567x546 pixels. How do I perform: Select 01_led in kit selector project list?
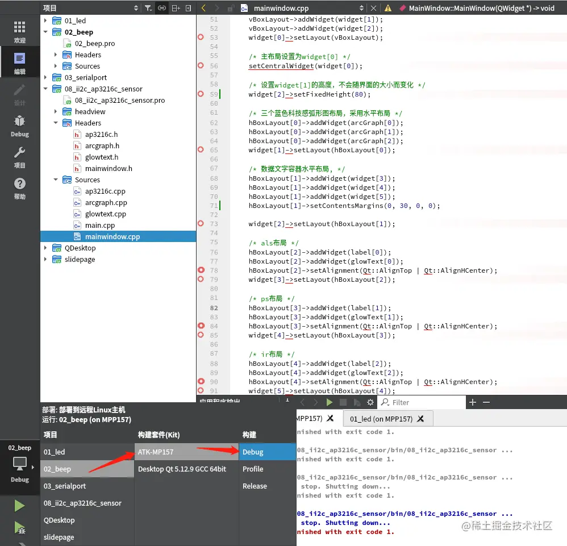pos(87,452)
